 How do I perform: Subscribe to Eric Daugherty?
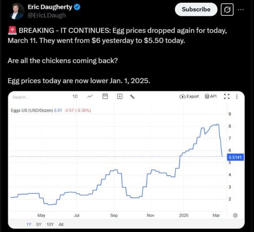coord(196,9)
